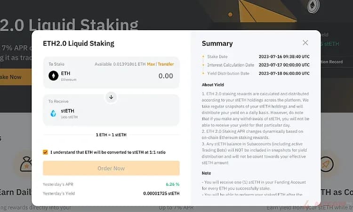Click the money bag icon behind dialog

pyautogui.click(x=26, y=164)
